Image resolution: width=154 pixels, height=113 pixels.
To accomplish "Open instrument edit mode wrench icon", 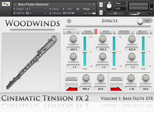I will (6, 4).
